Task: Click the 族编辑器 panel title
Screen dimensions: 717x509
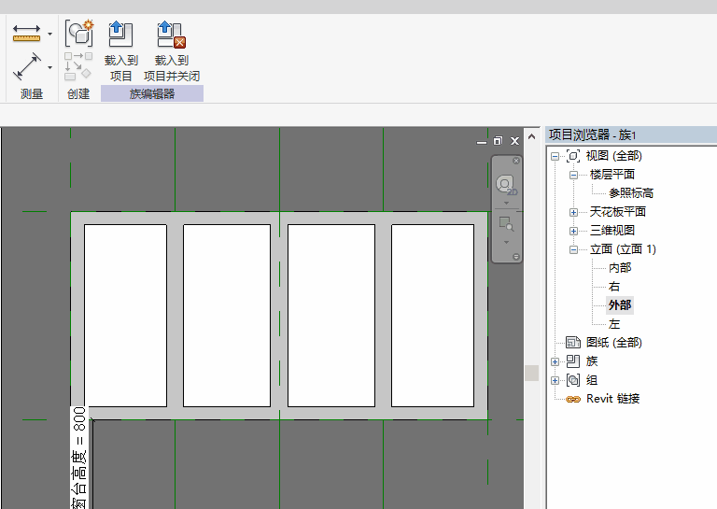Action: (152, 93)
